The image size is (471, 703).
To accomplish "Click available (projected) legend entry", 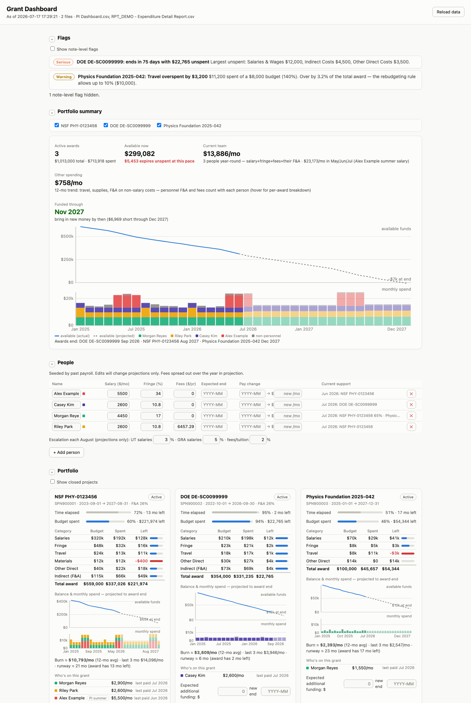I will click(x=114, y=336).
